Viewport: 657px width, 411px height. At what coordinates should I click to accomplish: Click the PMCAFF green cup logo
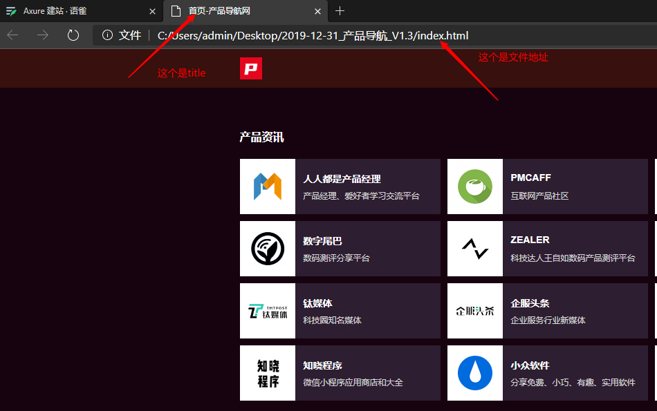[474, 187]
